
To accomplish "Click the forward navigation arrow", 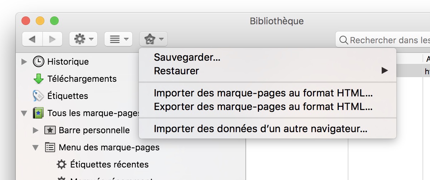I will [x=53, y=39].
